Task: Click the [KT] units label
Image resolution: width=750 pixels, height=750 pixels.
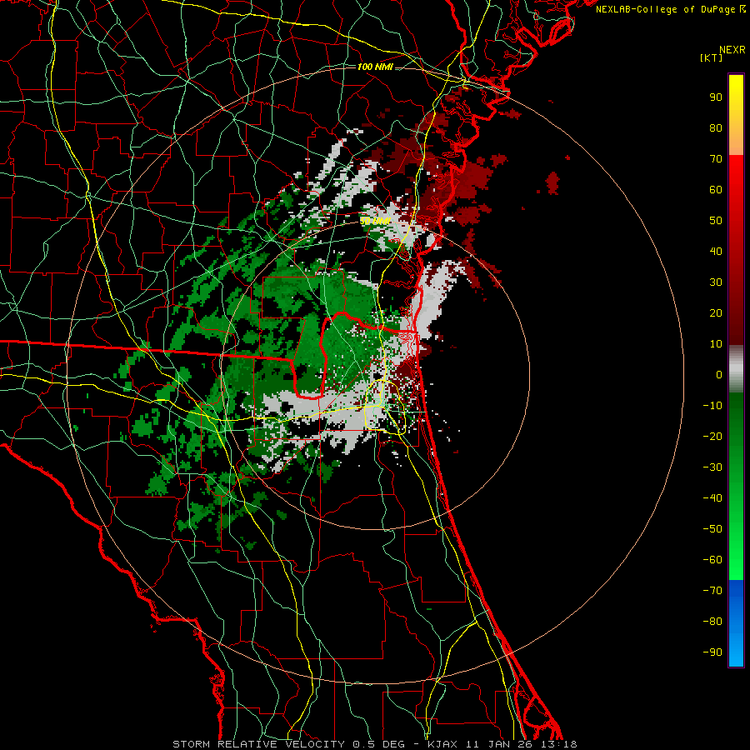Action: [x=711, y=57]
